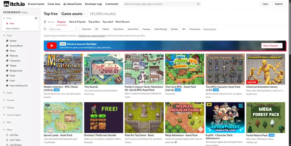Filter by Pixel Art tag
The height and width of the screenshot is (146, 291).
86,29
